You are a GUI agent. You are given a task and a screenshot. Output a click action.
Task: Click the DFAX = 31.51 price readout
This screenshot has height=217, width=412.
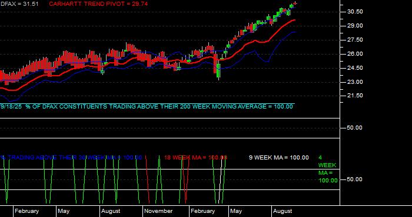point(19,4)
